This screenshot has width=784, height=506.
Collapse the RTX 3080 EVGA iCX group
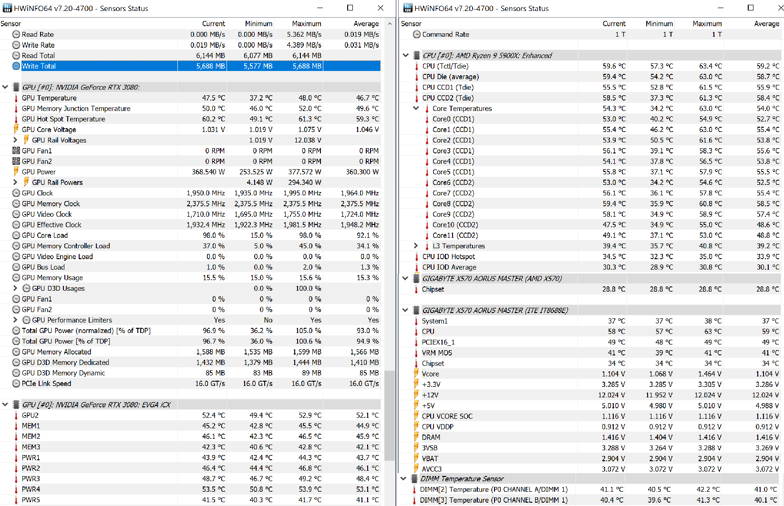pyautogui.click(x=5, y=405)
